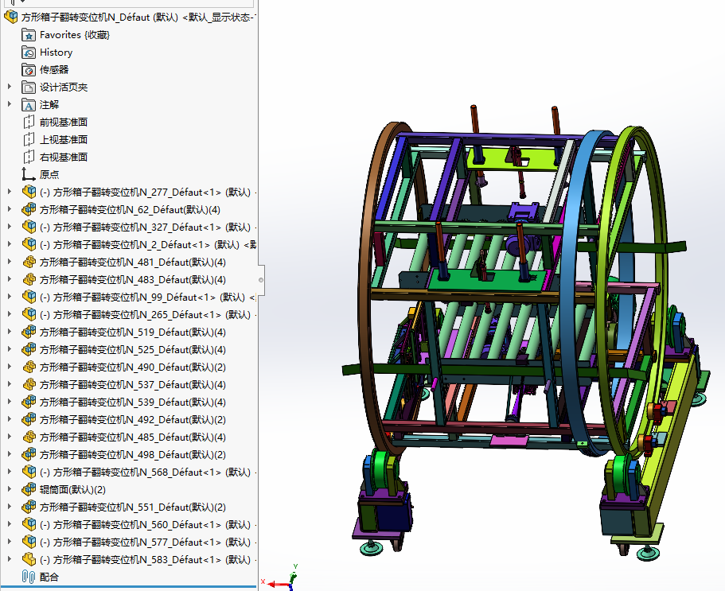Click the 原点 origin icon
This screenshot has width=725, height=591.
point(29,175)
